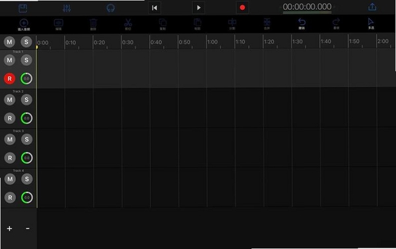The width and height of the screenshot is (396, 249).
Task: Solo Track 1
Action: pyautogui.click(x=26, y=60)
